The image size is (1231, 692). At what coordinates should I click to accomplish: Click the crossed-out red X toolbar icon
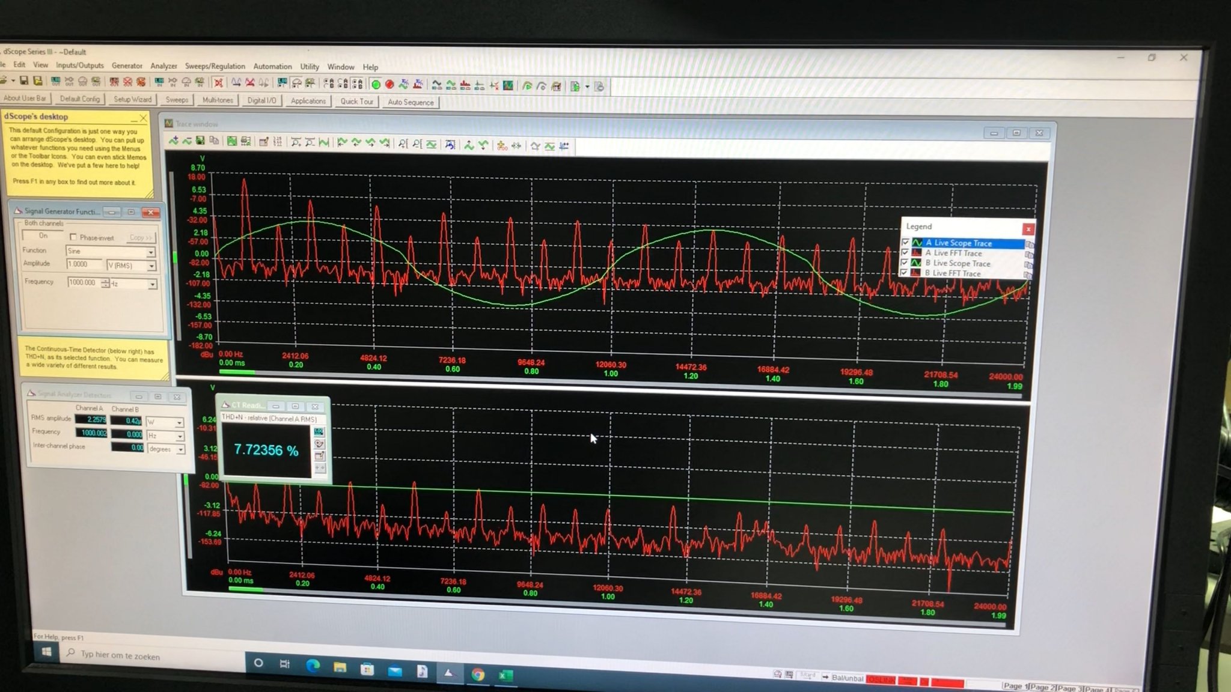click(x=218, y=83)
